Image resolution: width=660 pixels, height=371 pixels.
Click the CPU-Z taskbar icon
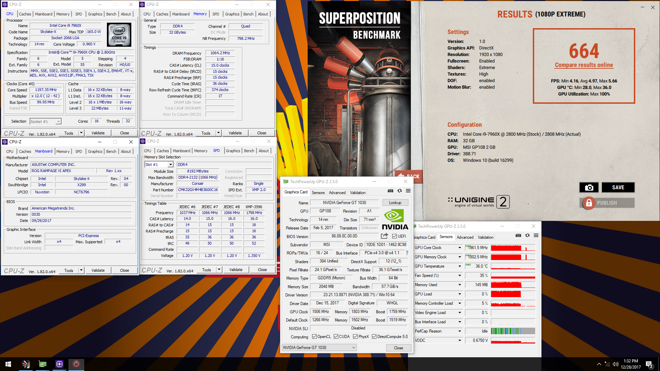pyautogui.click(x=59, y=364)
